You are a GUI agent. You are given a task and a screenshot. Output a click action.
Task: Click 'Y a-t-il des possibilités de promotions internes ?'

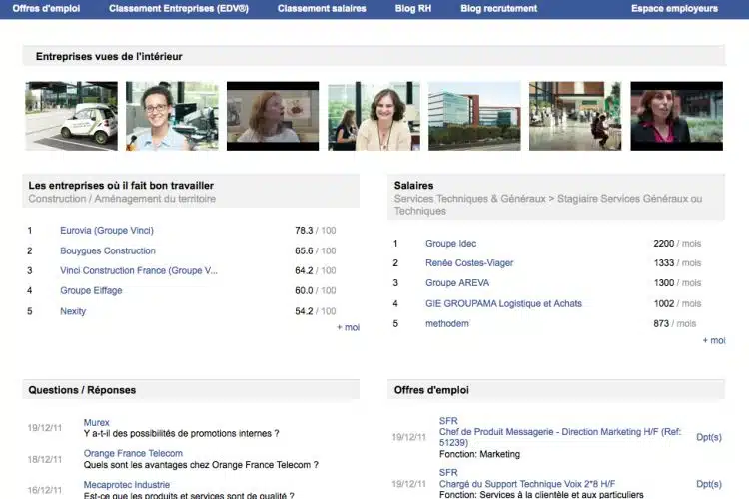tap(181, 433)
